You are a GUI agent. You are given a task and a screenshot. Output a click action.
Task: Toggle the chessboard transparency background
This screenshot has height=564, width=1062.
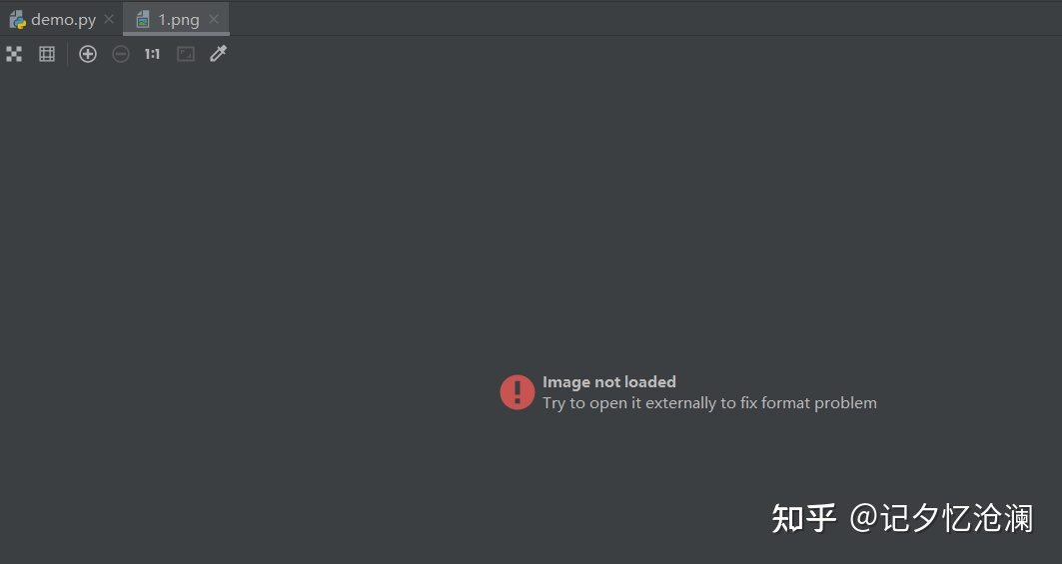tap(14, 54)
